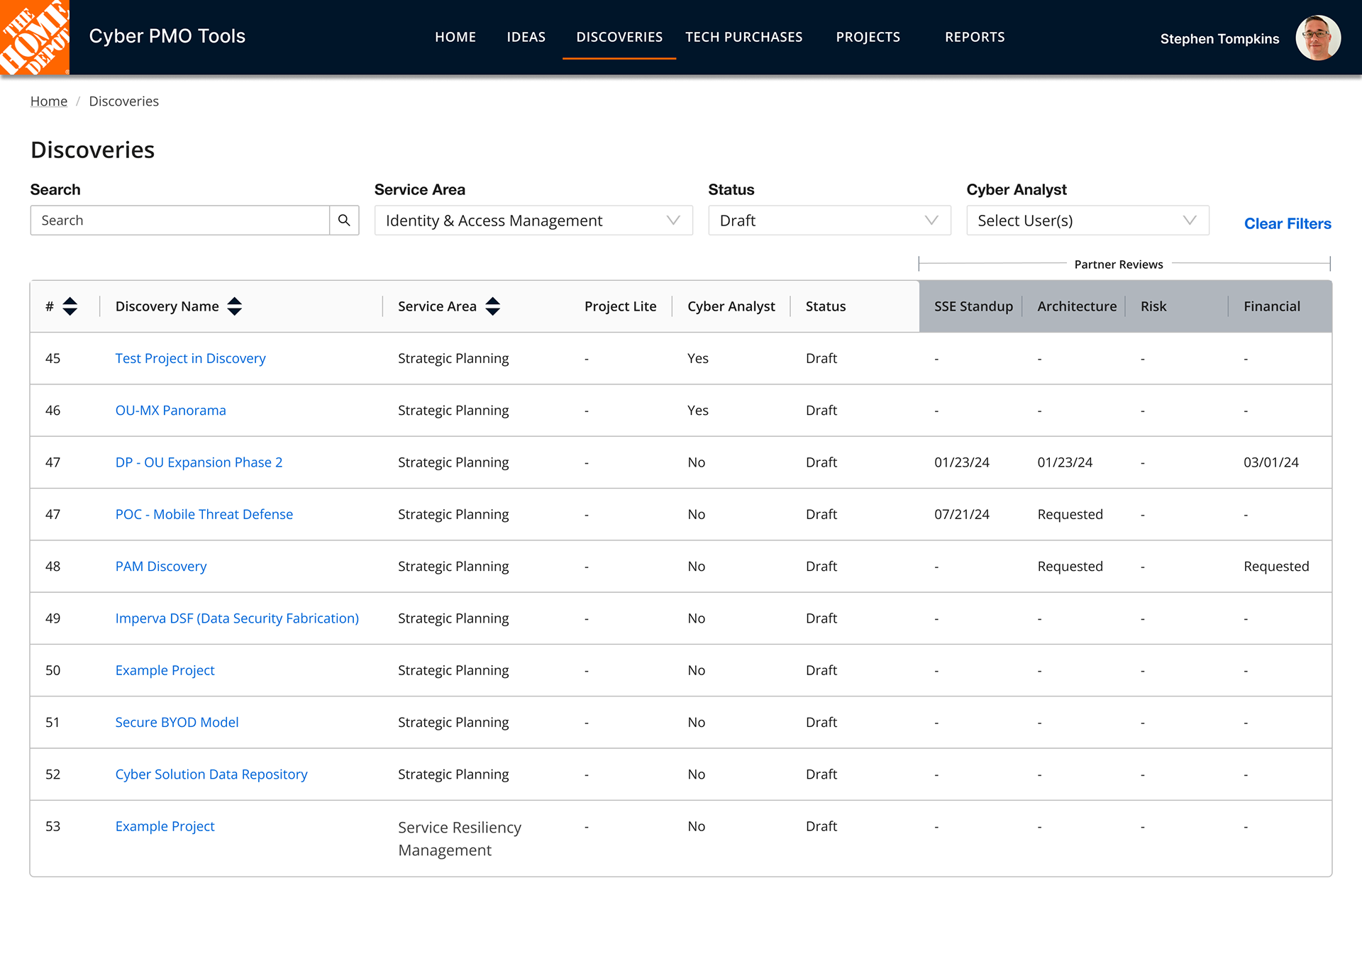
Task: Open Stephen Tompkins profile avatar
Action: [x=1317, y=38]
